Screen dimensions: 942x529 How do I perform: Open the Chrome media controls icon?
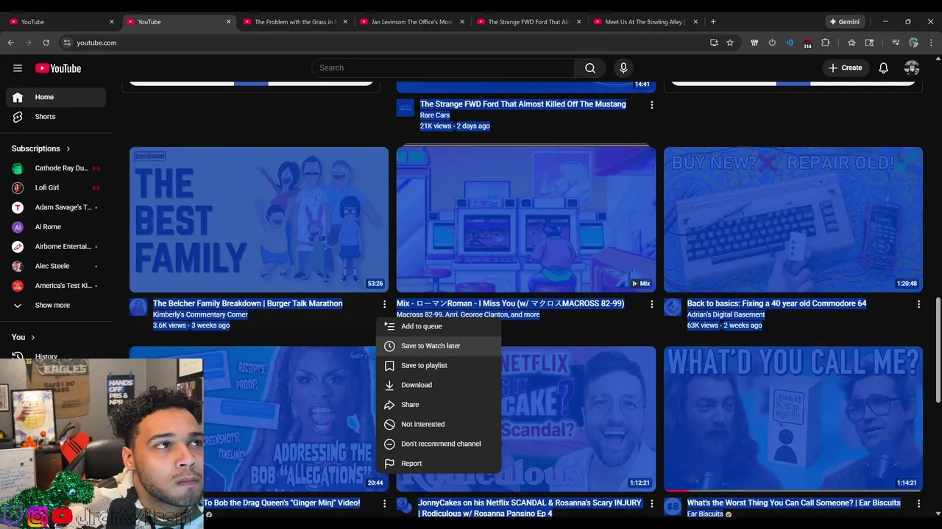click(x=896, y=43)
